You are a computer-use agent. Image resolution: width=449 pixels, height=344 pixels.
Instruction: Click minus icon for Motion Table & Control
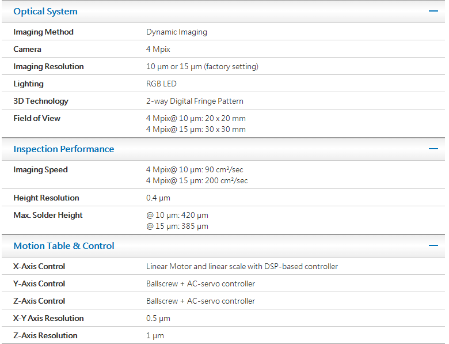click(433, 245)
